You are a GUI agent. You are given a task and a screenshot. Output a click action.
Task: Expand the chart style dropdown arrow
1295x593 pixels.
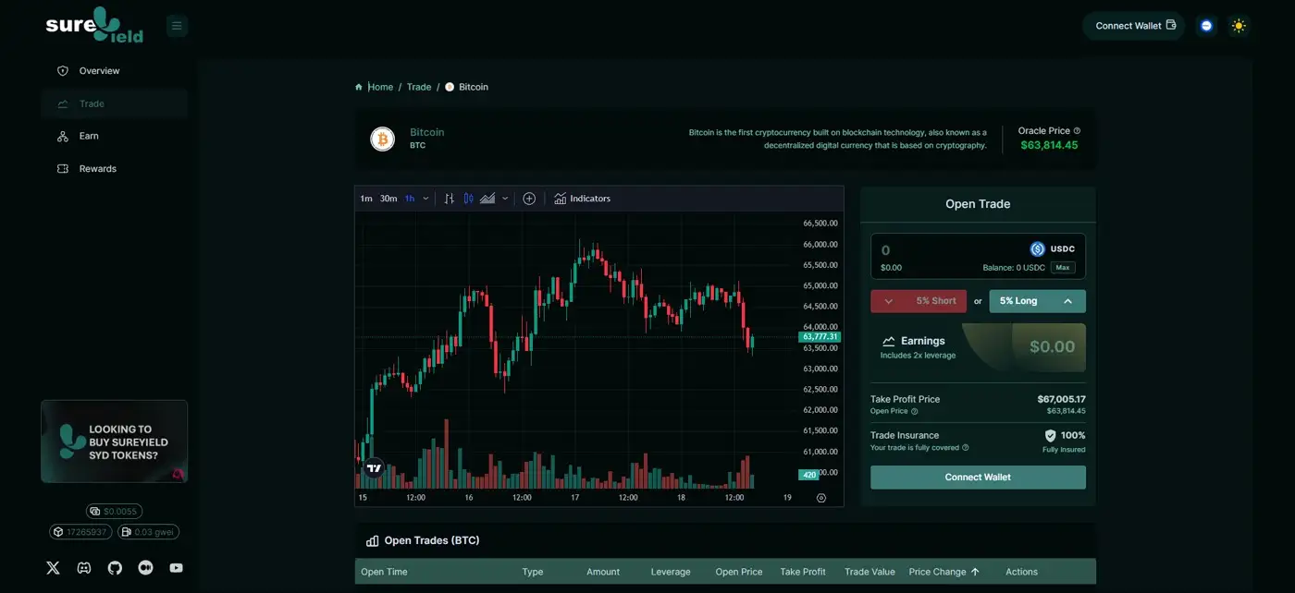click(505, 199)
